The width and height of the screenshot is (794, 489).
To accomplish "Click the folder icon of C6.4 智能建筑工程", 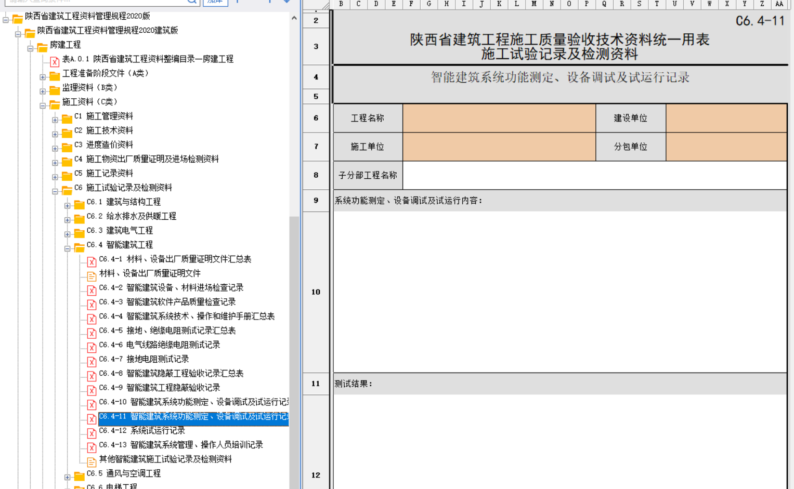I will tap(79, 247).
